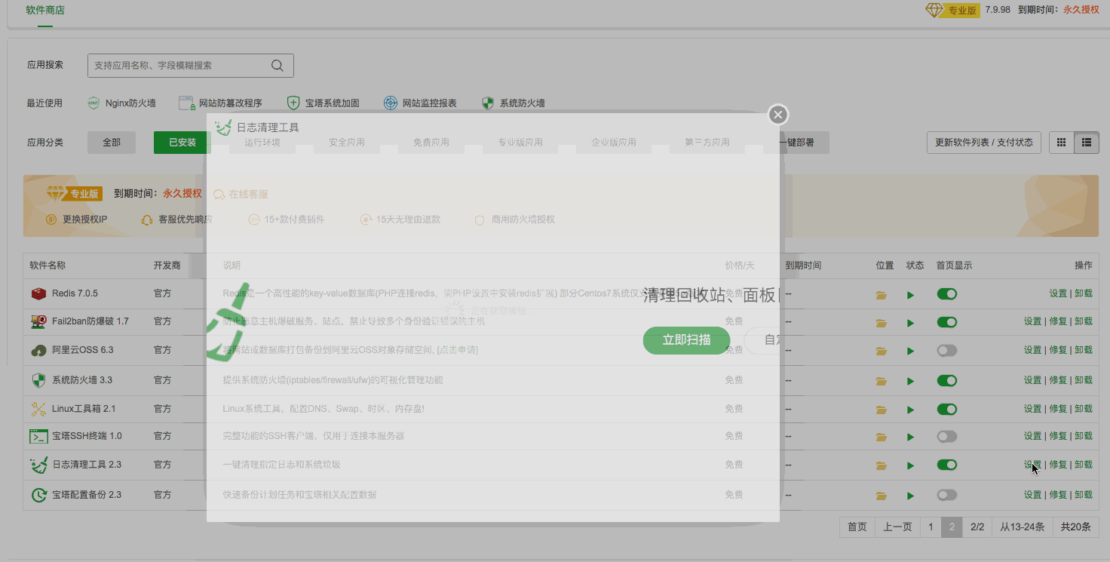
Task: Toggle homepage display for Redis 7.0.5
Action: [946, 293]
